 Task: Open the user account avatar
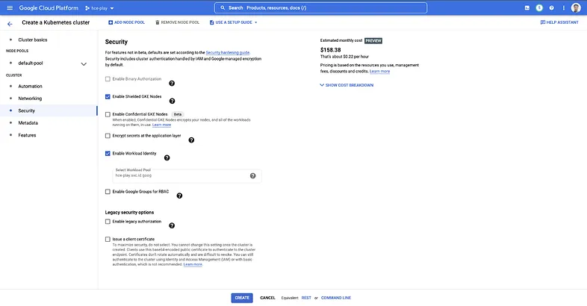point(576,8)
